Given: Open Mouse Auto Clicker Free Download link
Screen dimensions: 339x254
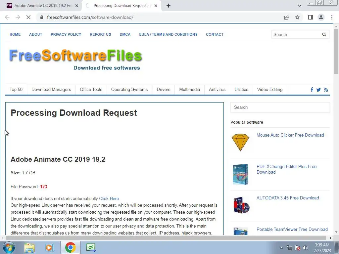Looking at the screenshot, I should (x=290, y=135).
